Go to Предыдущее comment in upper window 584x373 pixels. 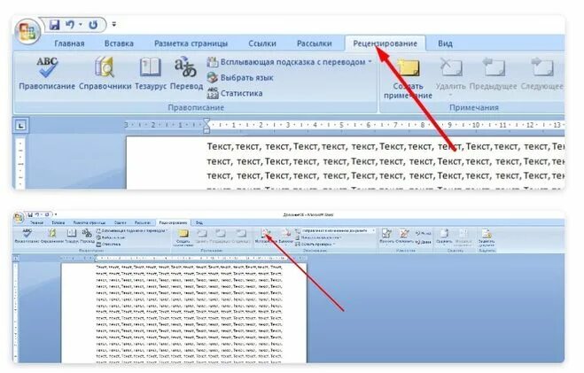click(x=493, y=74)
